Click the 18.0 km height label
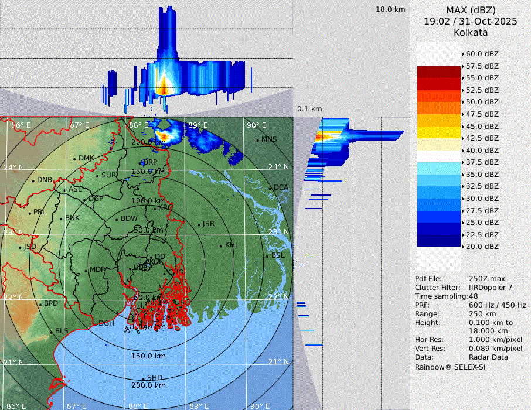 (x=390, y=9)
